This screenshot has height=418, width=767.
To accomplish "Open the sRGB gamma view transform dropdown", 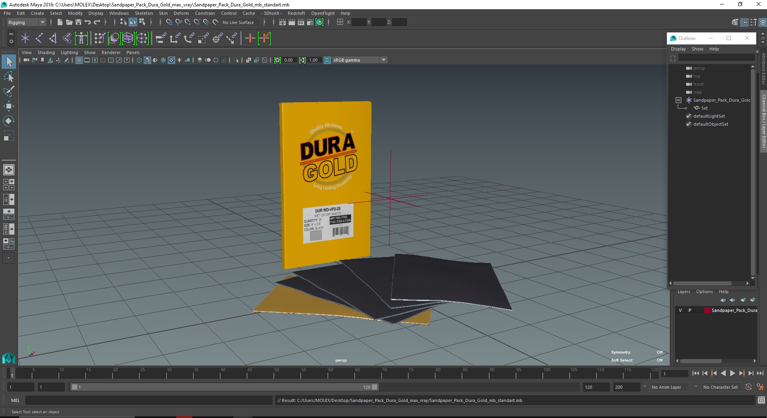I will [359, 60].
